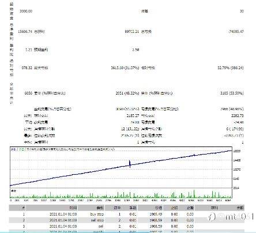
Task: Select the 'sell' type cell in row 3
Action: point(101,227)
